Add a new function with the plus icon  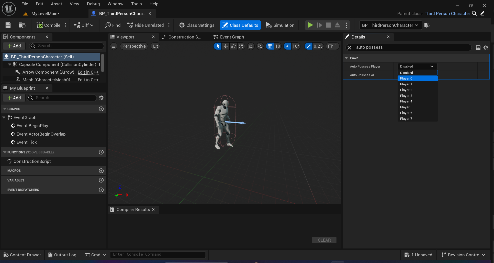tap(101, 152)
